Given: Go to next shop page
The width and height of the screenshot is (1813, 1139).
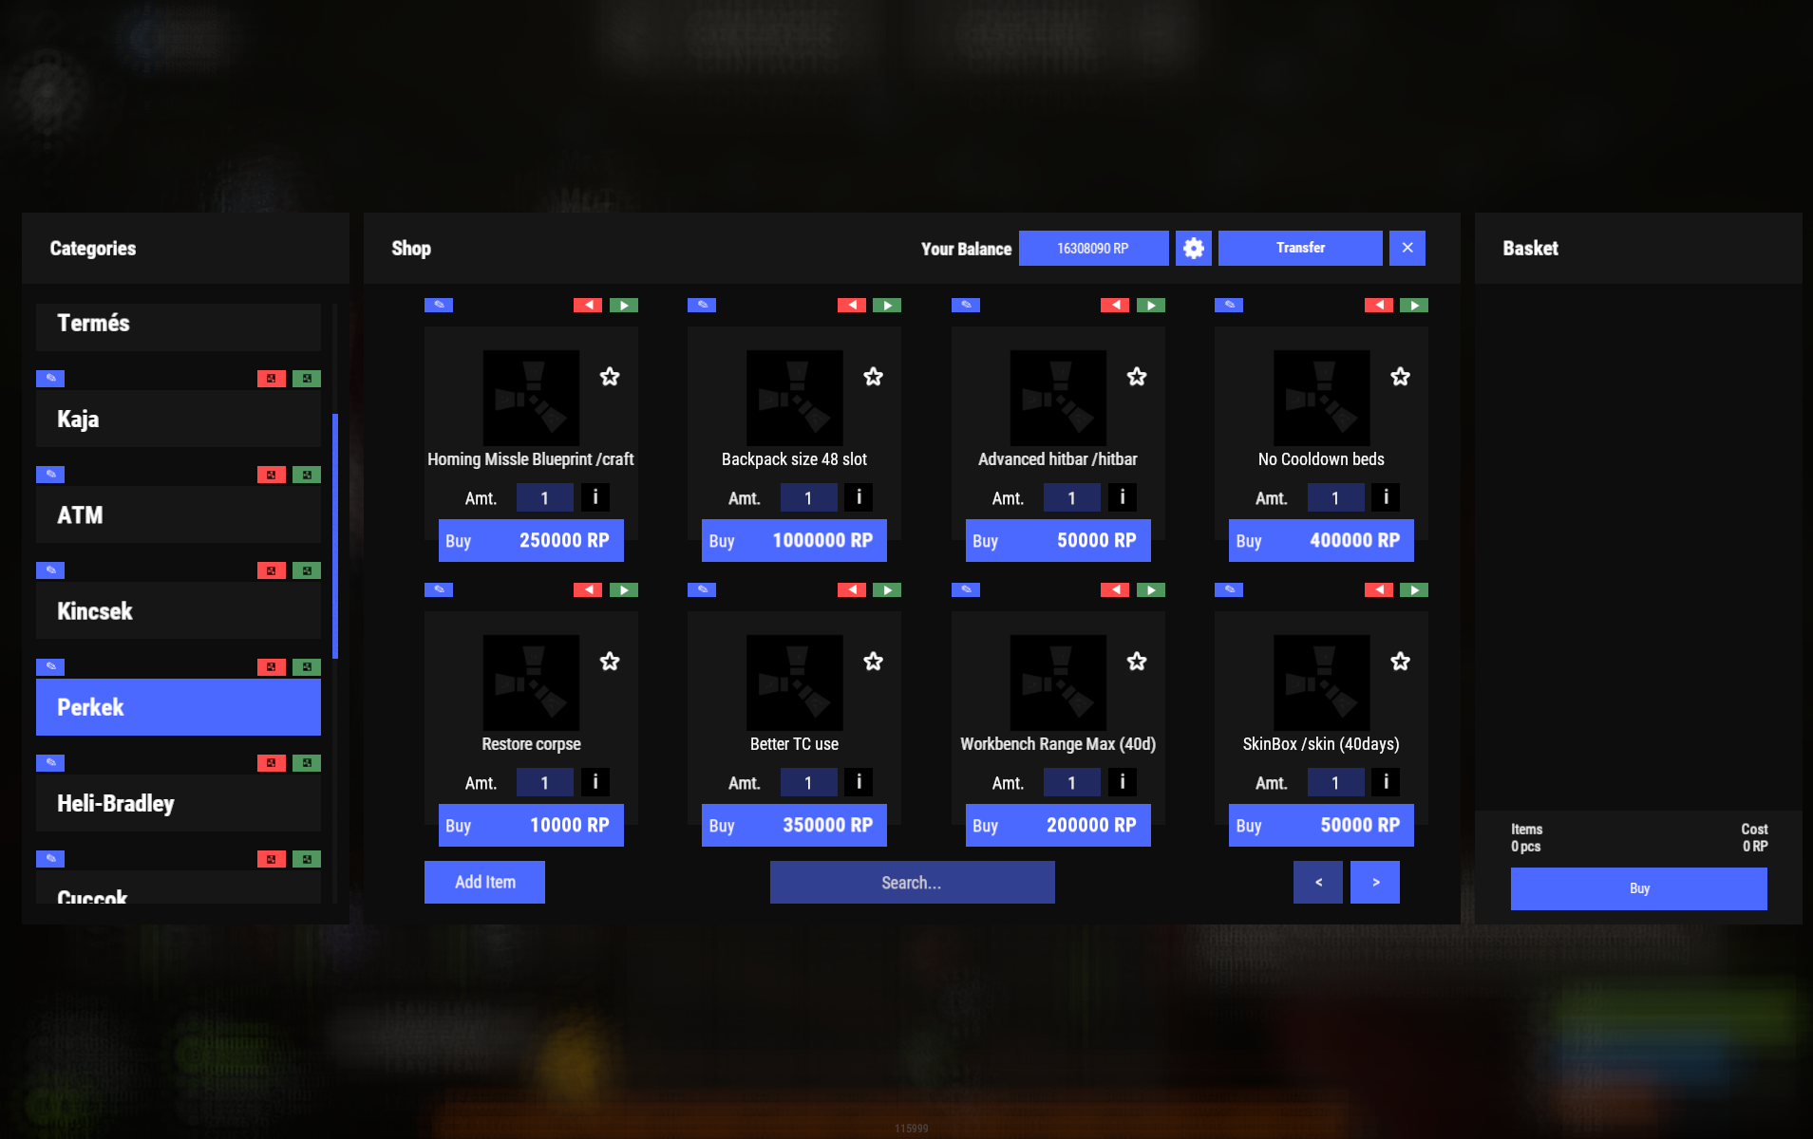Looking at the screenshot, I should 1374,882.
